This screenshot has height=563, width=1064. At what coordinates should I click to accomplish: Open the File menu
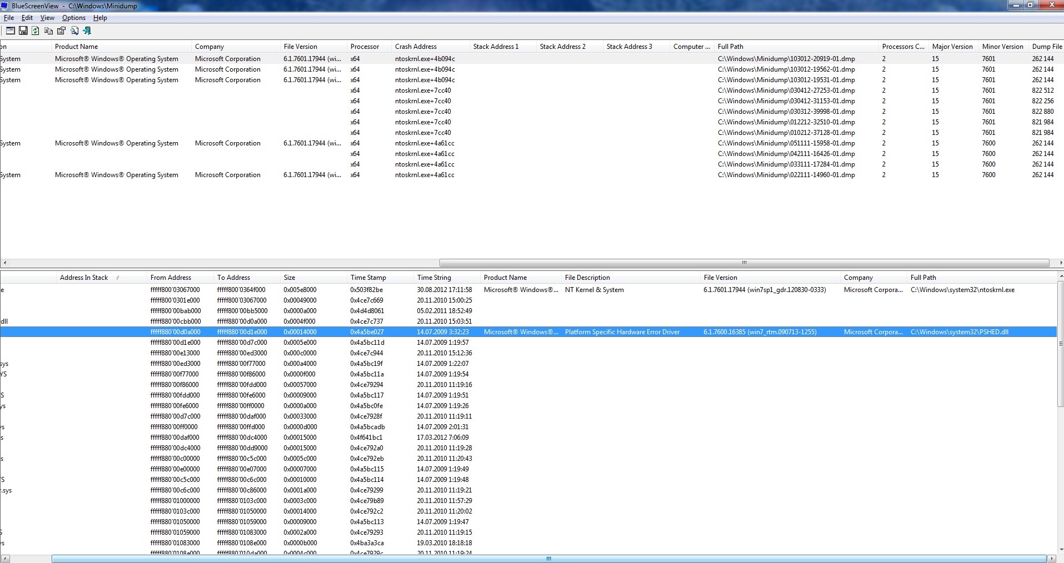[x=9, y=18]
